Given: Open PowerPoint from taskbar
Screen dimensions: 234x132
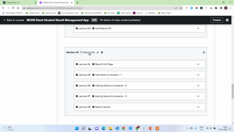Looking at the screenshot, I should tap(151, 128).
